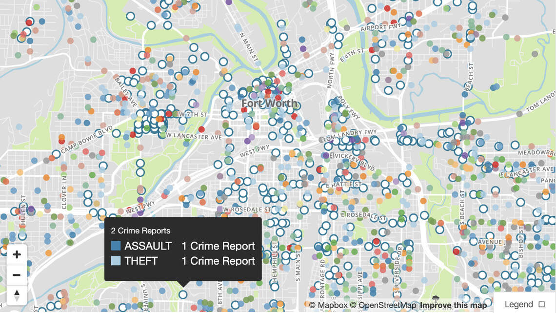Screen dimensions: 556x313
Task: Zoom out with the minus button
Action: 17,275
